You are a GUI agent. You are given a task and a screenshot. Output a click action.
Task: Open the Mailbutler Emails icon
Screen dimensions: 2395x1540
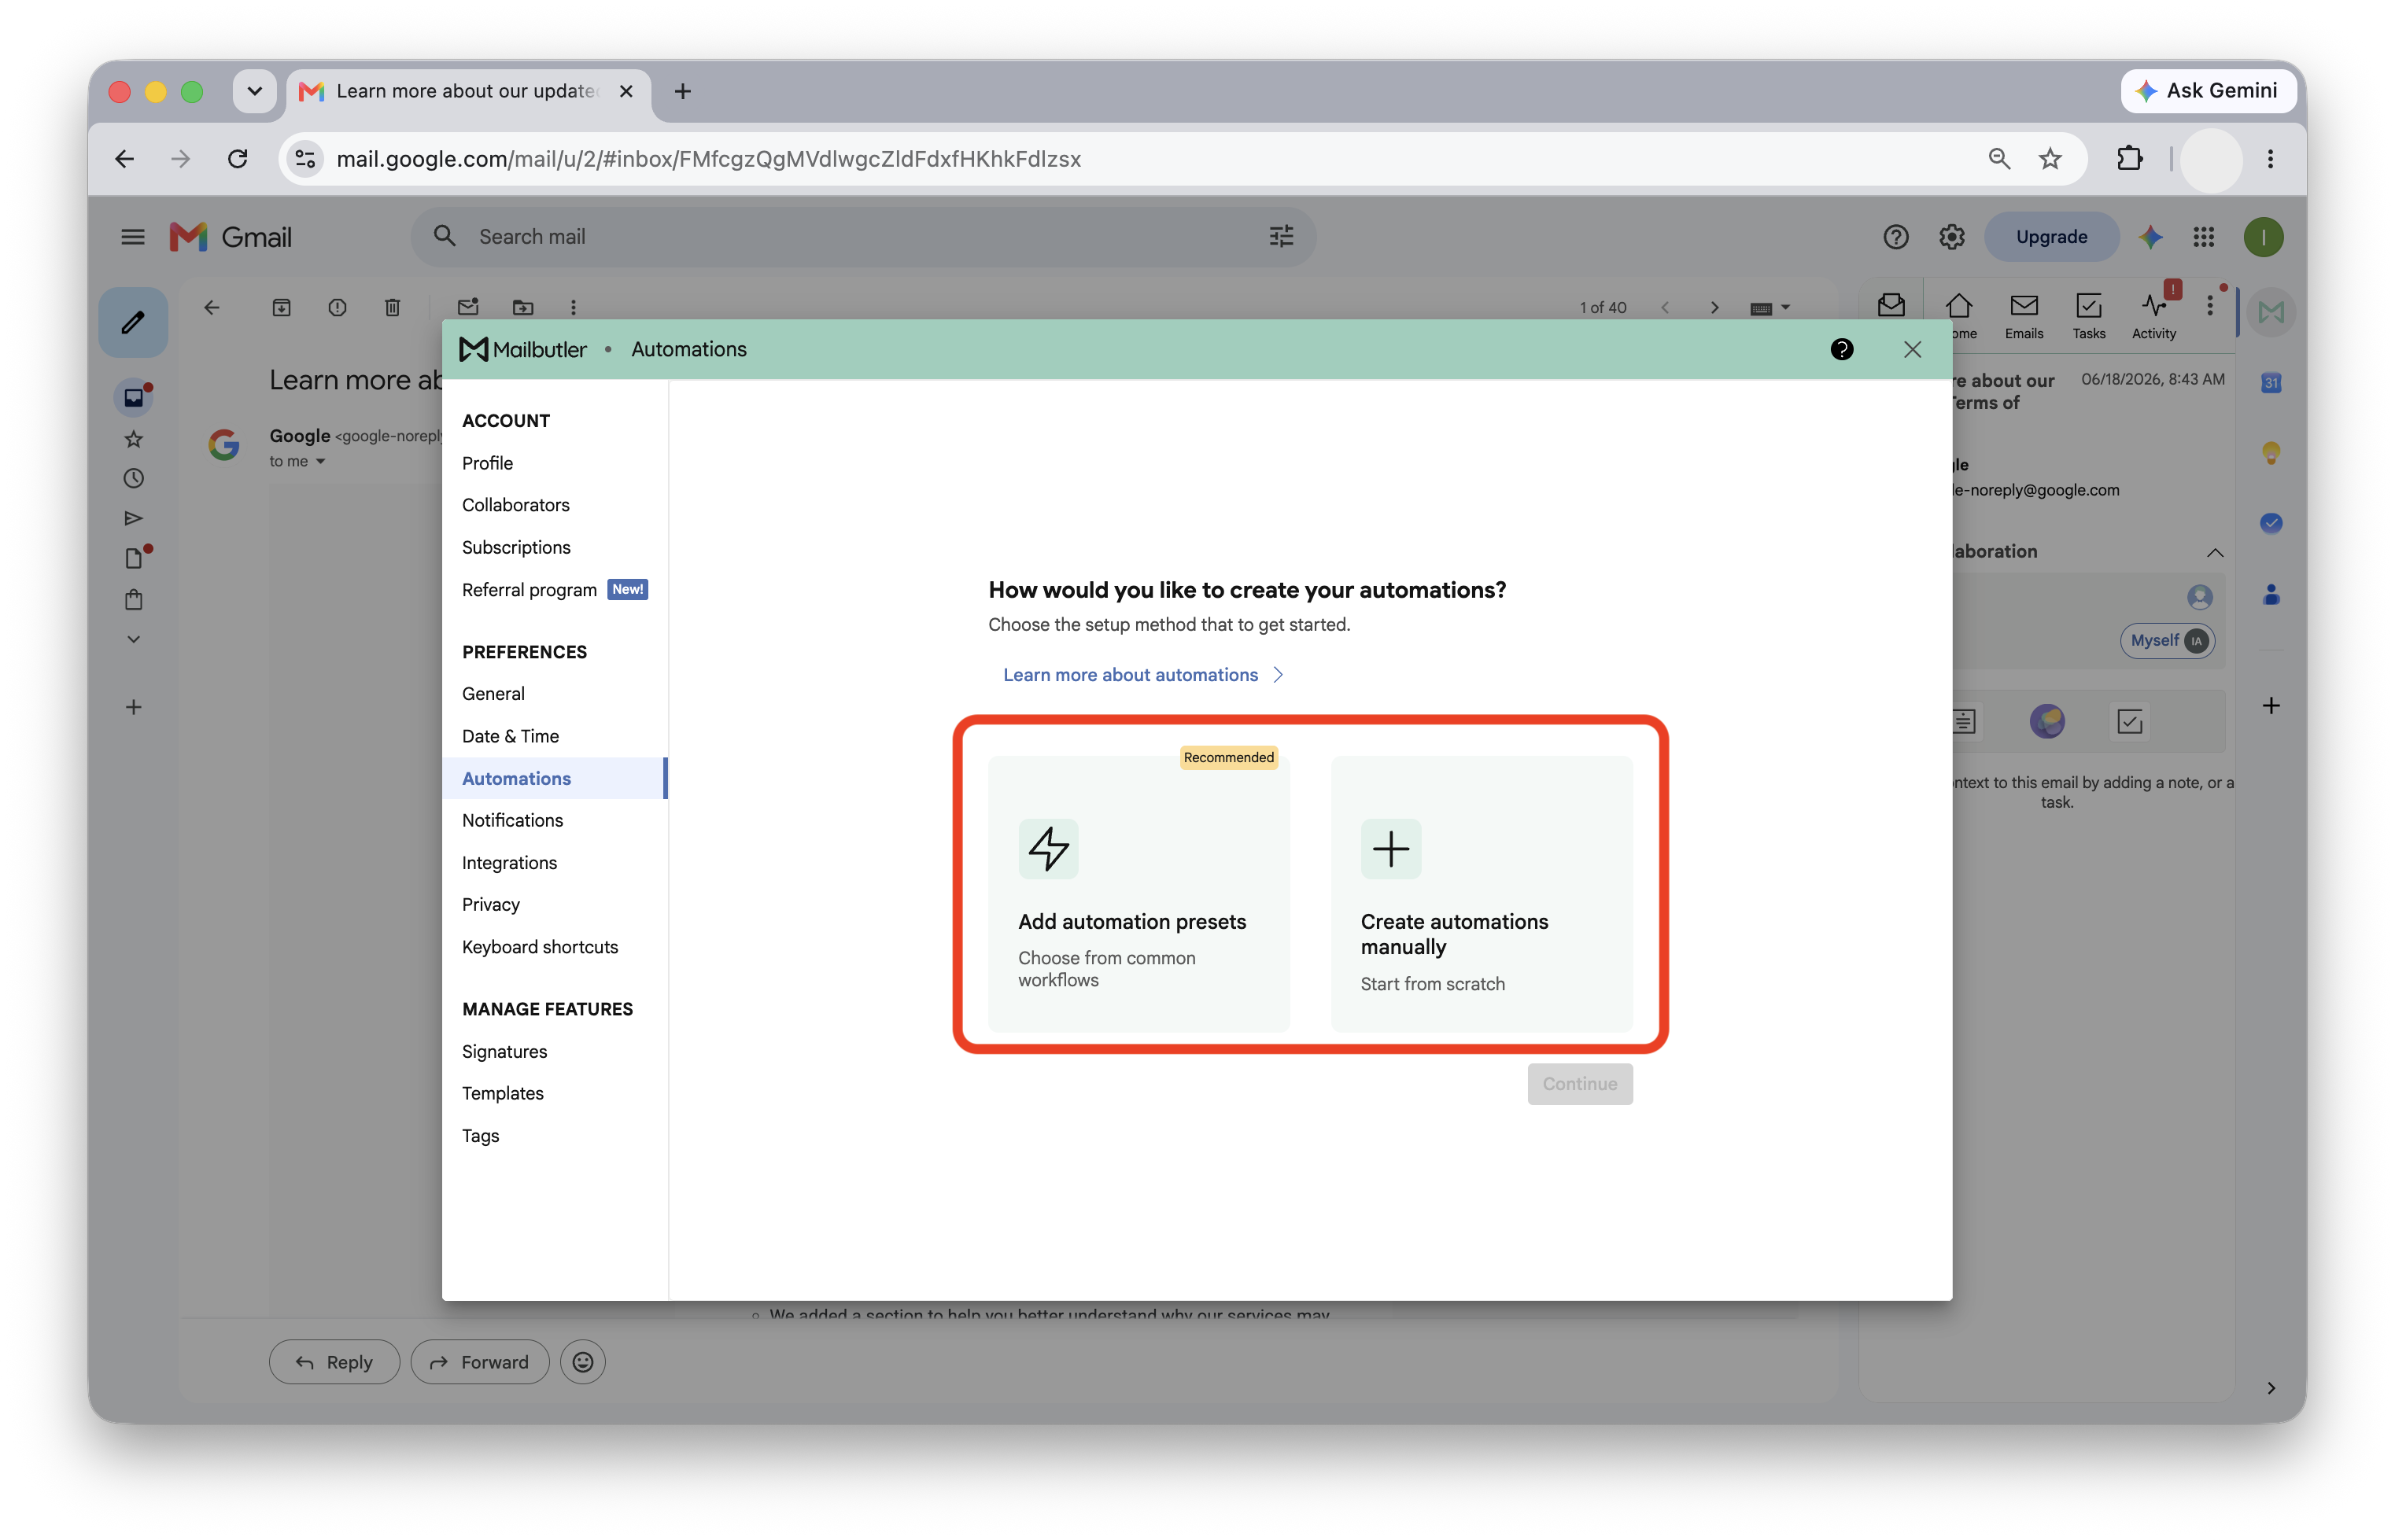coord(2023,316)
